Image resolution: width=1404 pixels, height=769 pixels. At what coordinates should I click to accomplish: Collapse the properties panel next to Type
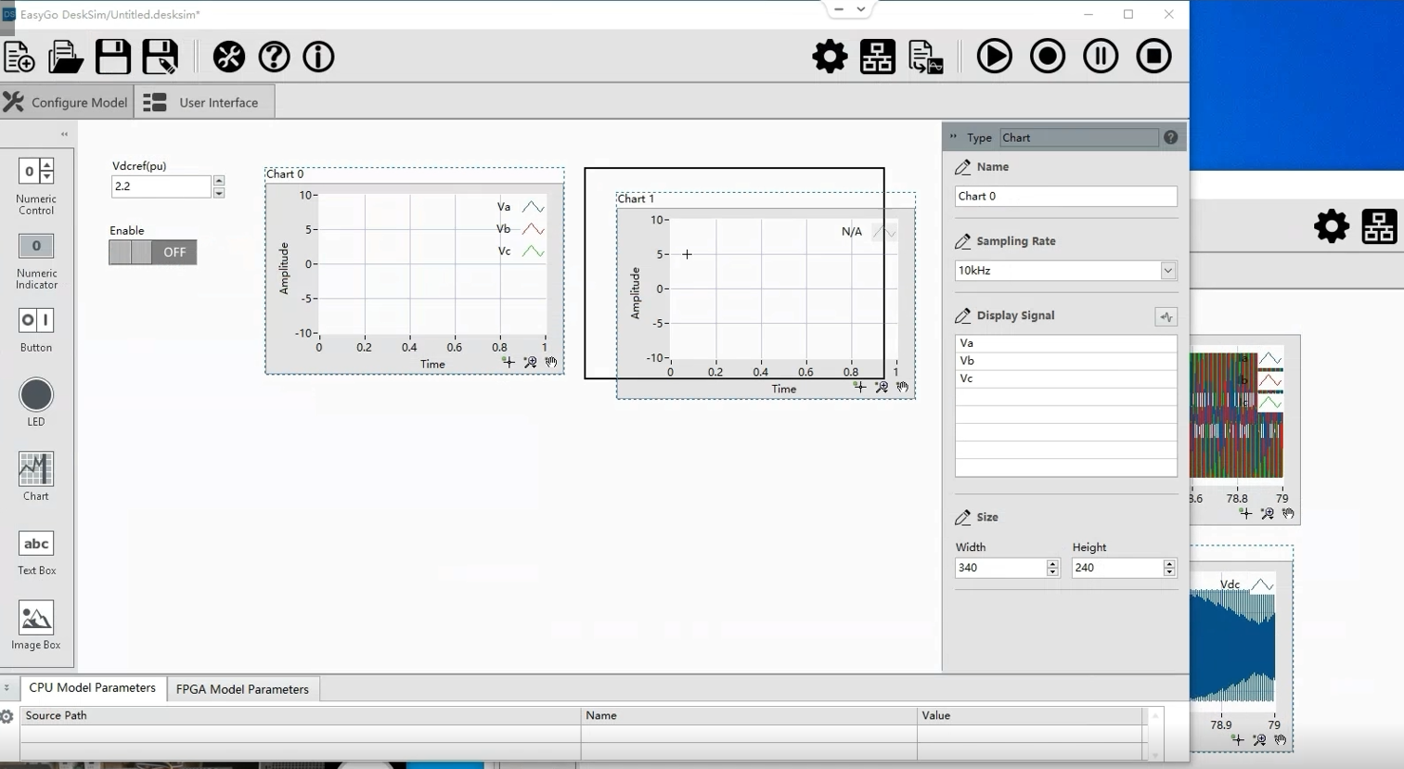click(953, 137)
